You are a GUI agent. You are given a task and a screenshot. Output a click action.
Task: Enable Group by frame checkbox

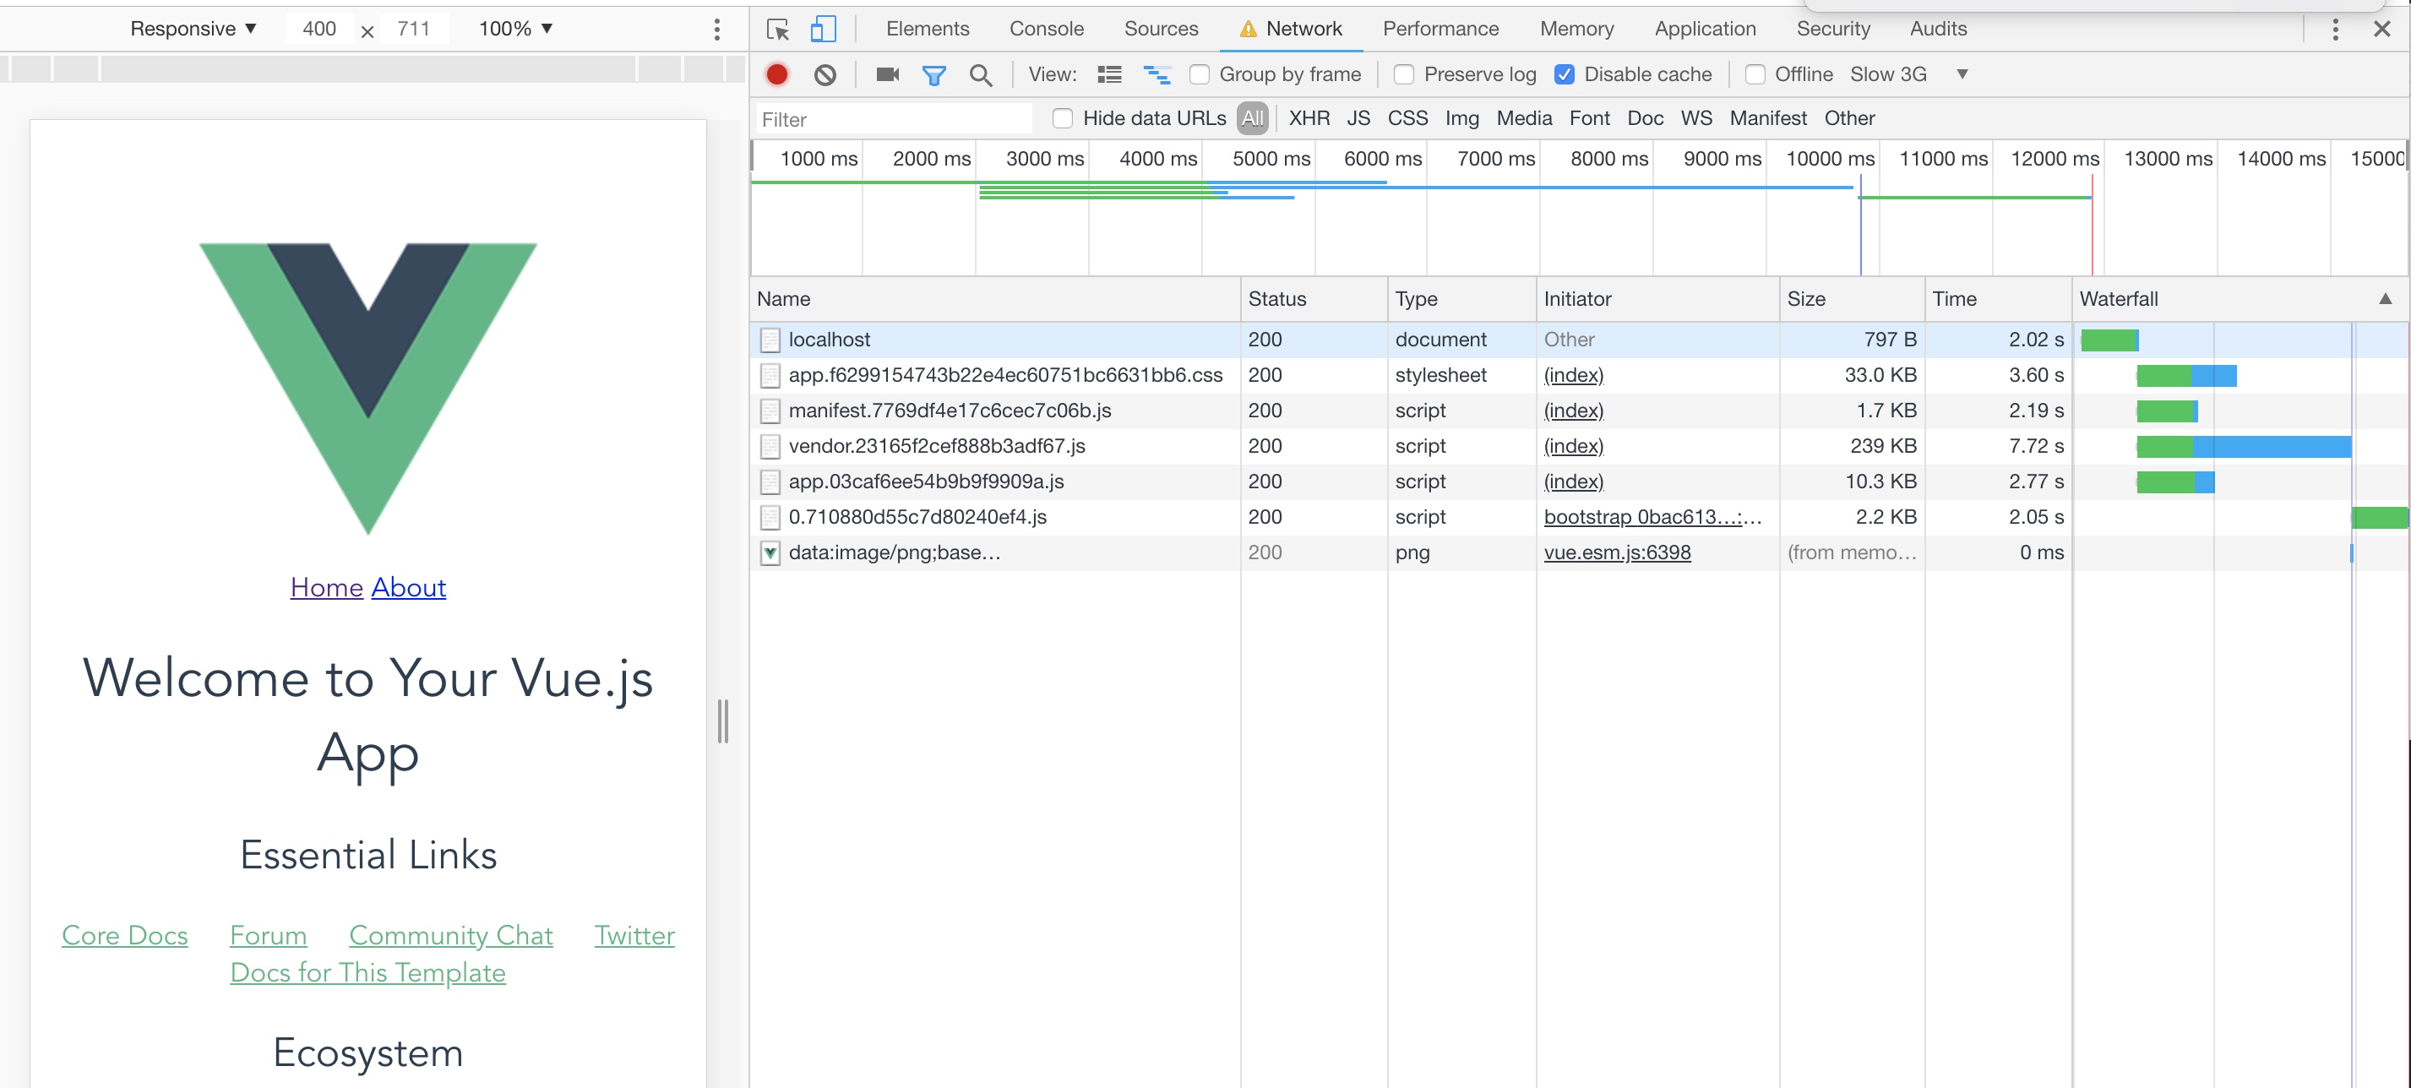[x=1199, y=73]
